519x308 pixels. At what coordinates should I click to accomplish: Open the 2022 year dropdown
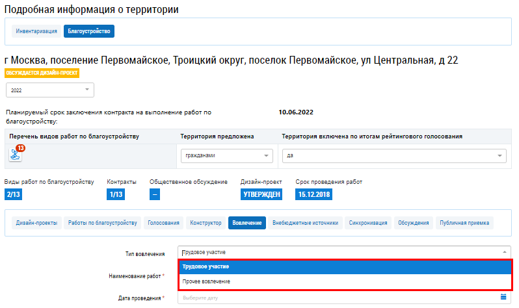click(x=50, y=90)
